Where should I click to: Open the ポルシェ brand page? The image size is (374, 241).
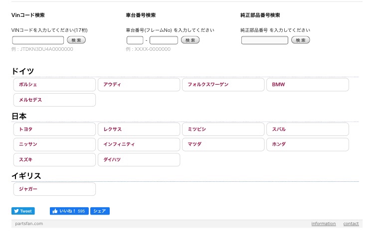tap(55, 85)
